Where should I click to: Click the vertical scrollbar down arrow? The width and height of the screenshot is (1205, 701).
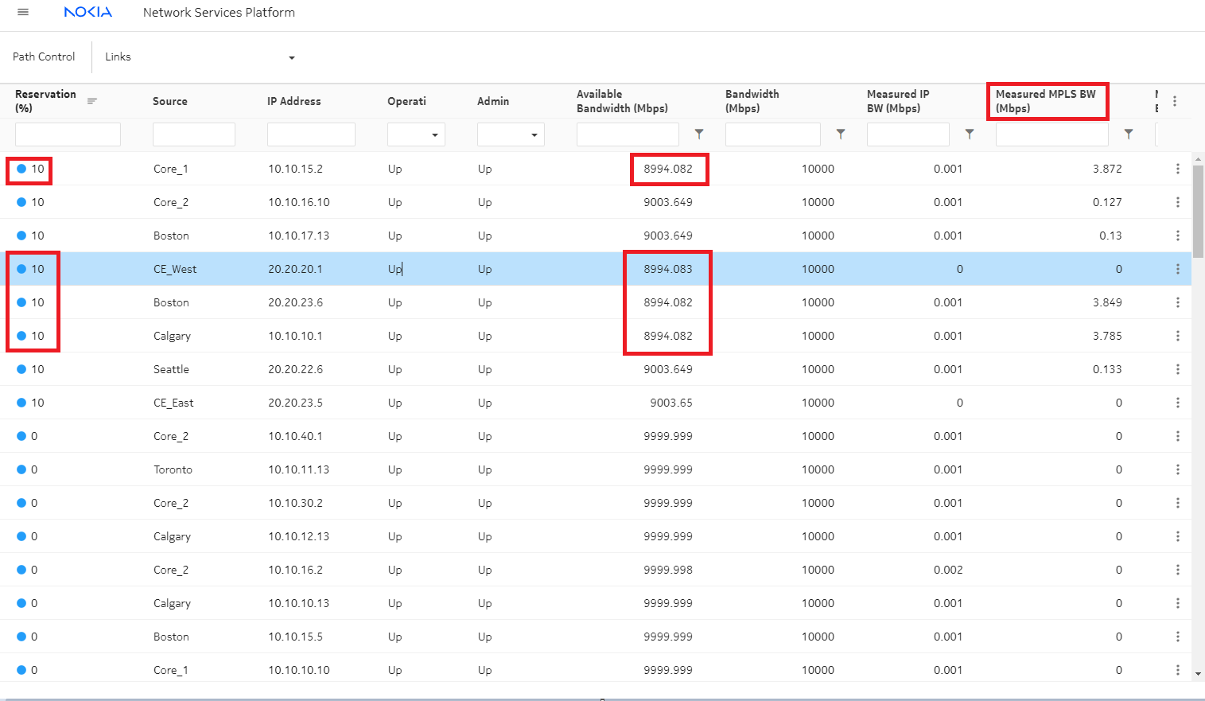(1198, 674)
